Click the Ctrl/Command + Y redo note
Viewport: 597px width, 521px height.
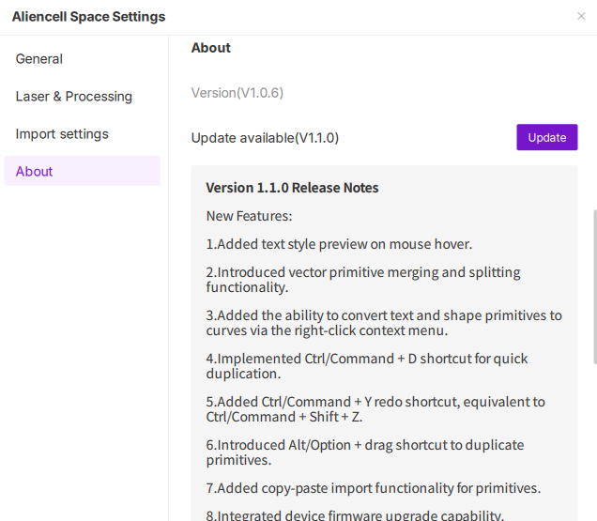pos(375,409)
